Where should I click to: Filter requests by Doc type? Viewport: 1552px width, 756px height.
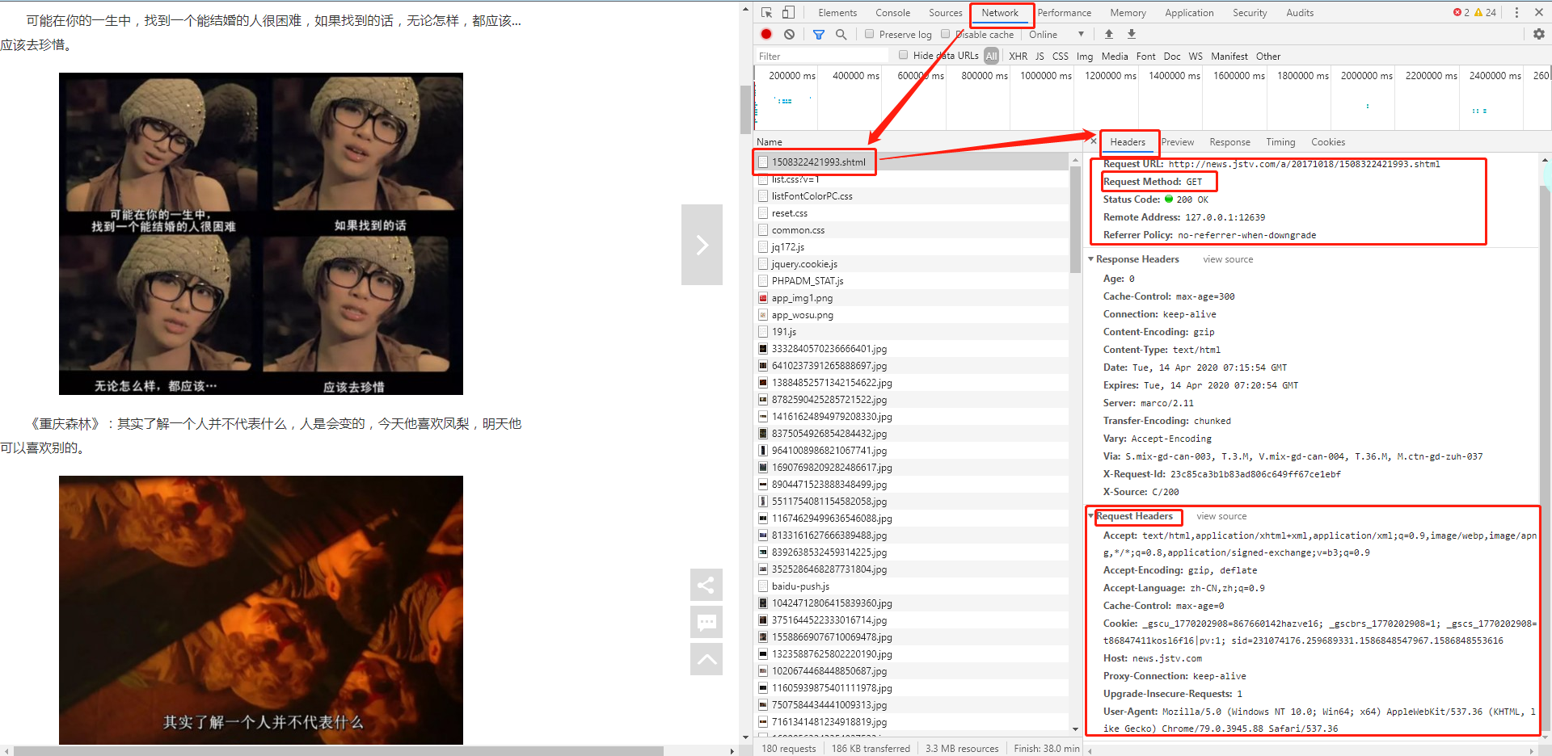pos(1172,56)
